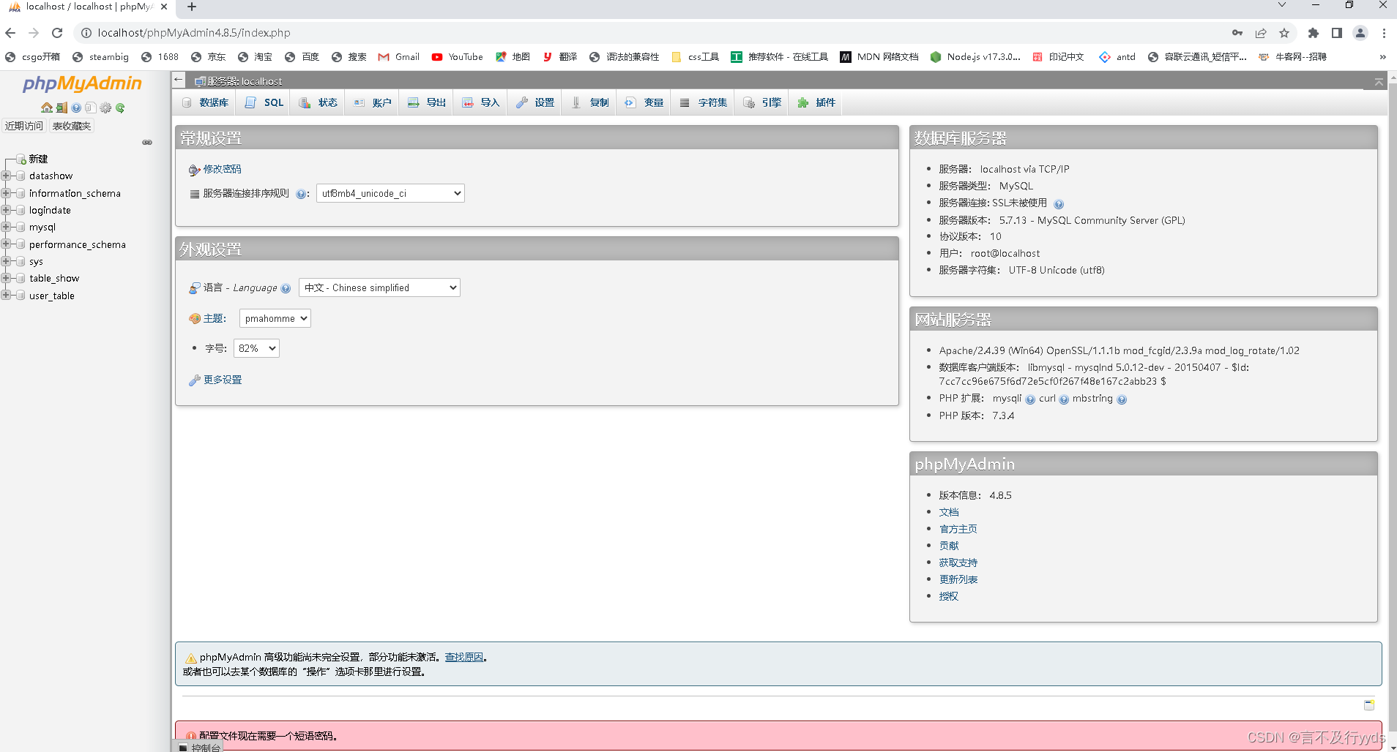Image resolution: width=1397 pixels, height=752 pixels.
Task: Switch to the 状态 tab
Action: tap(318, 102)
